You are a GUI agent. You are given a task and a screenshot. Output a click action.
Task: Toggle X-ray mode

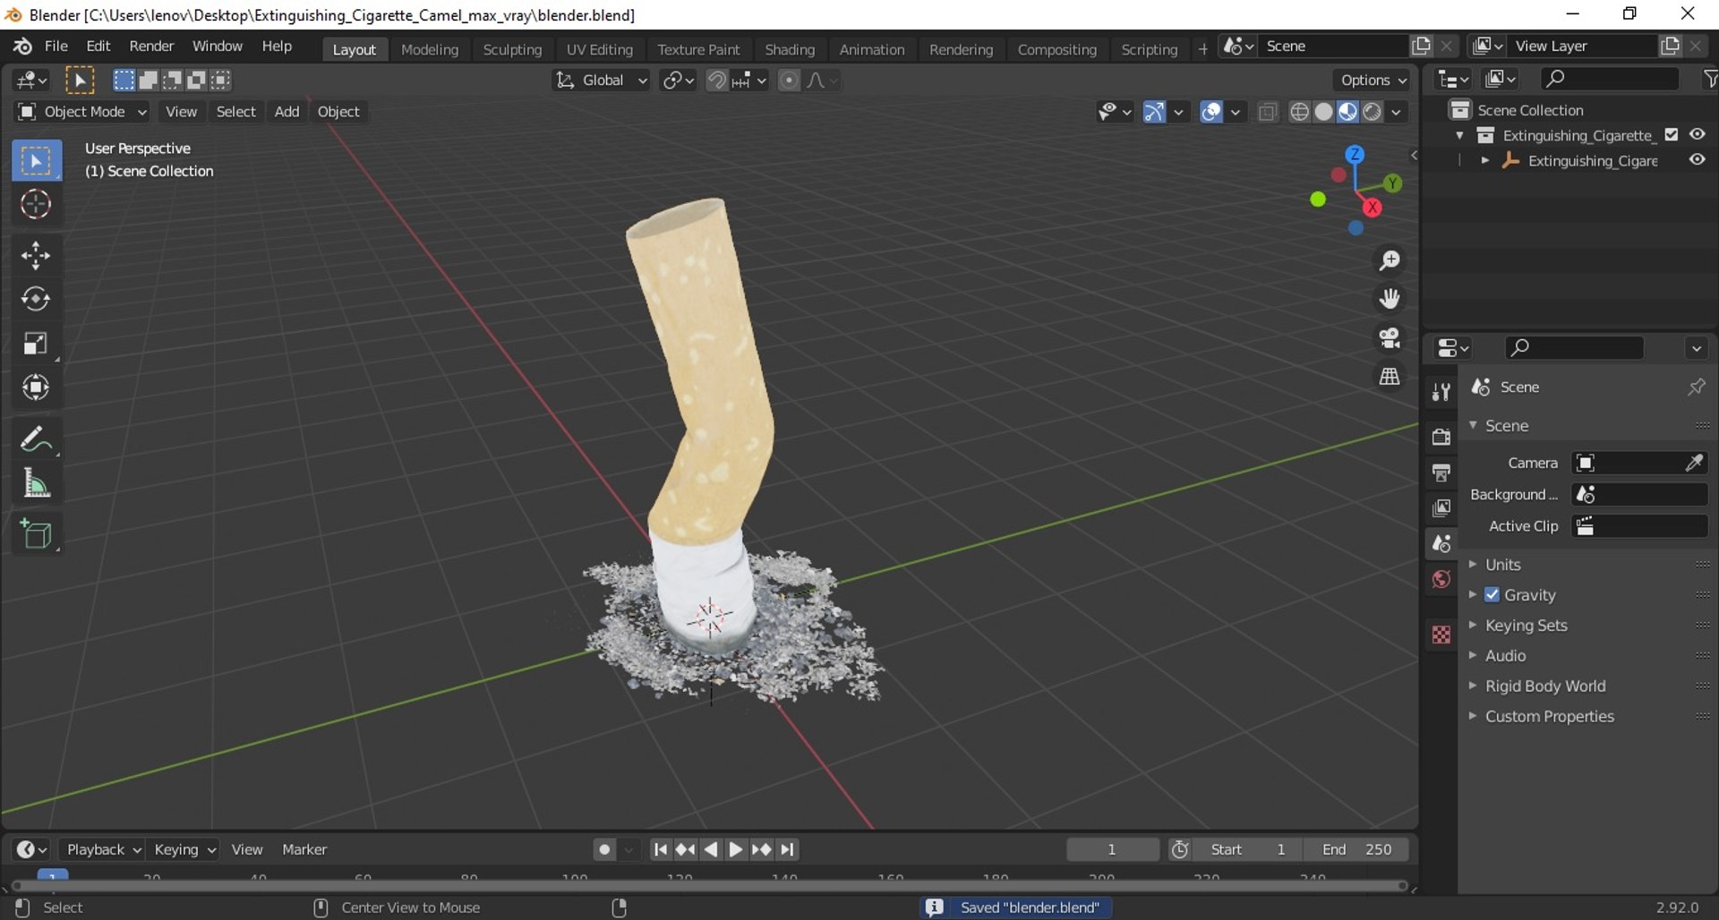pyautogui.click(x=1267, y=112)
